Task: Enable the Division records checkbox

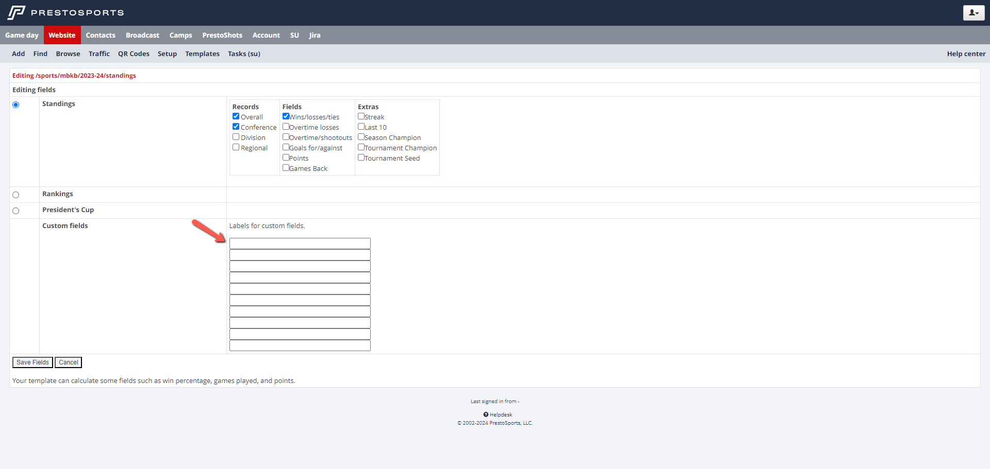Action: pyautogui.click(x=236, y=137)
